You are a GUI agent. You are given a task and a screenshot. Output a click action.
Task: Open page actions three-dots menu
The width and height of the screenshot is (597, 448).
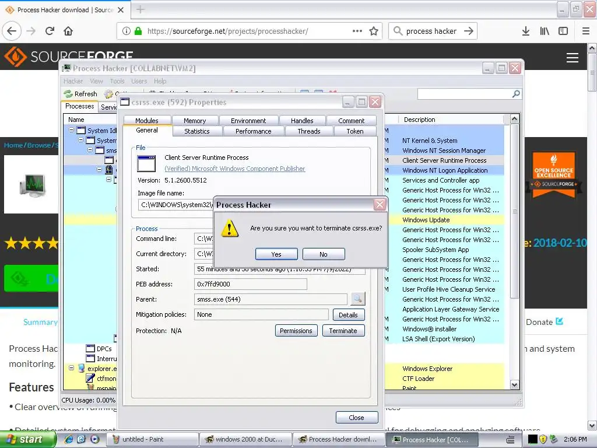357,31
